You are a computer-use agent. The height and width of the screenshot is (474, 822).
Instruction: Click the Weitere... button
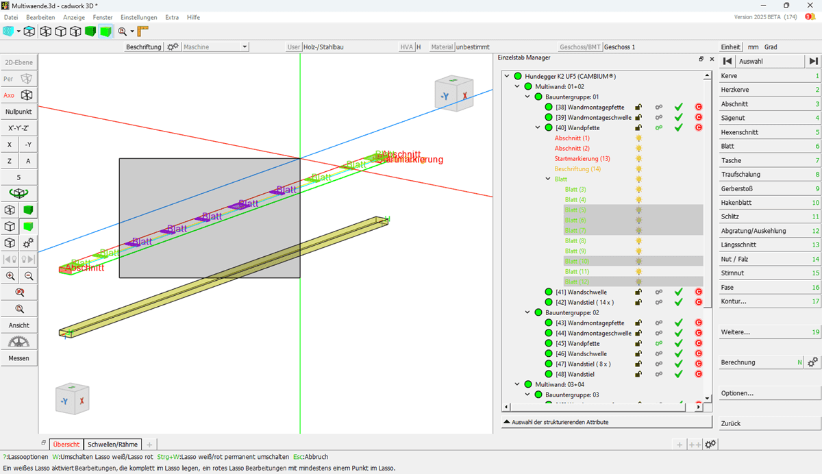point(770,332)
